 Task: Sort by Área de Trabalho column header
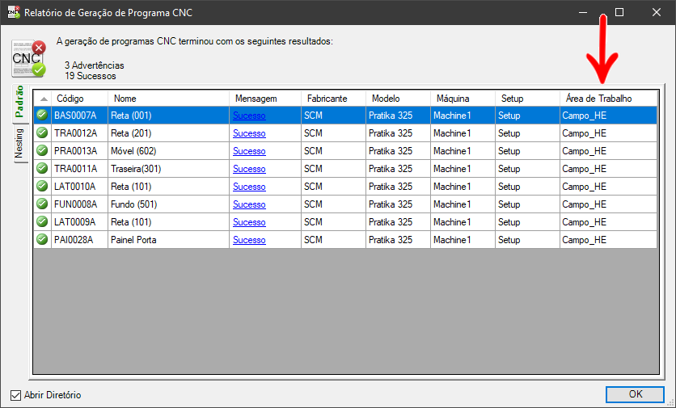point(608,99)
